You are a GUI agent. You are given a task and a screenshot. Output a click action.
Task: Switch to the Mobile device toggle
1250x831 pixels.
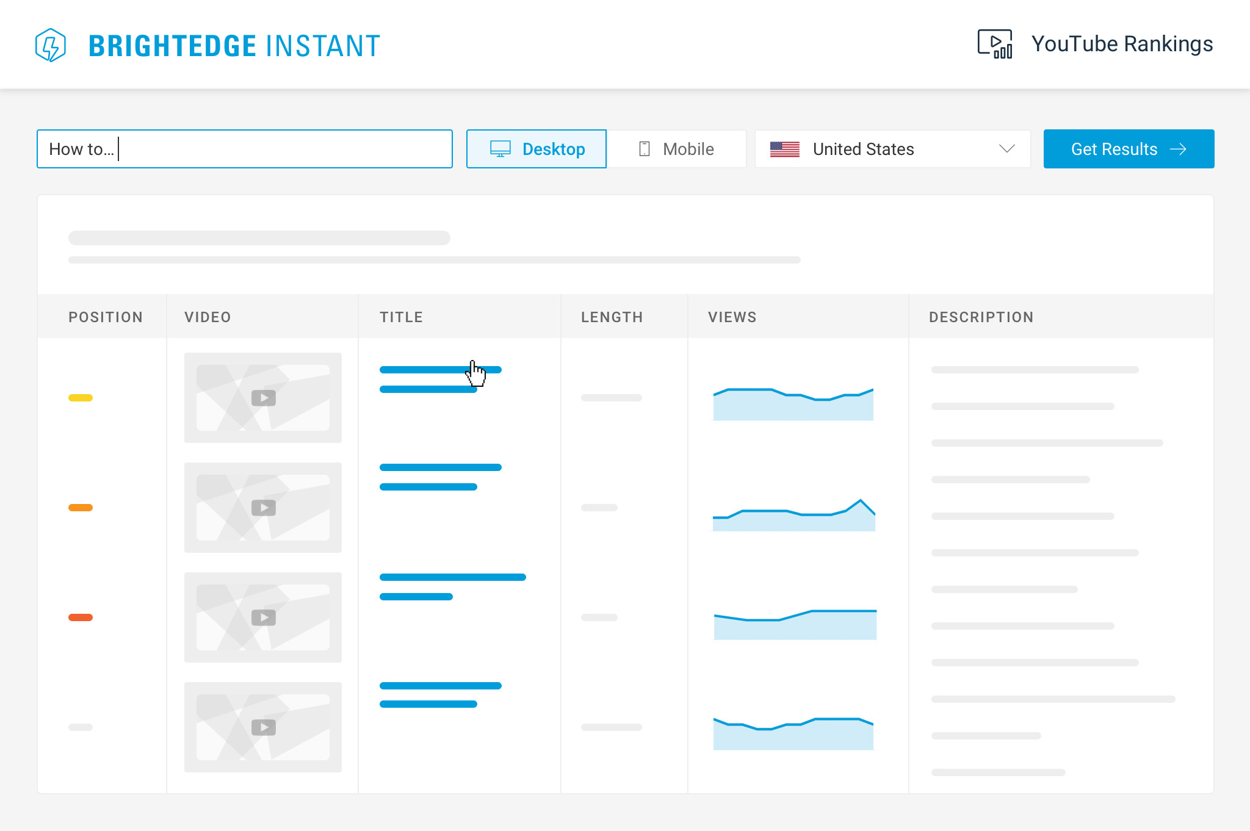coord(676,149)
